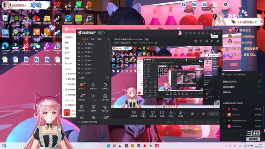Image resolution: width=265 pixels, height=149 pixels.
Task: Open the headset support icon in title bar
Action: [186, 33]
